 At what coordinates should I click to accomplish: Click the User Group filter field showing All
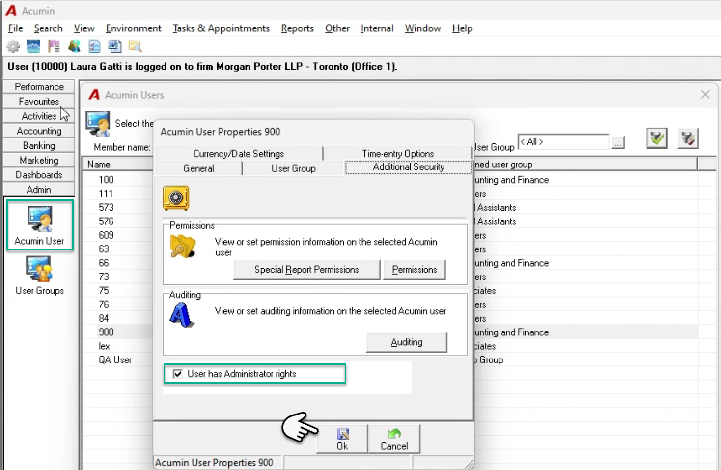563,142
